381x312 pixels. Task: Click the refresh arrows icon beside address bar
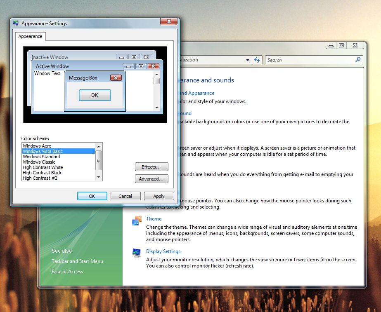257,60
